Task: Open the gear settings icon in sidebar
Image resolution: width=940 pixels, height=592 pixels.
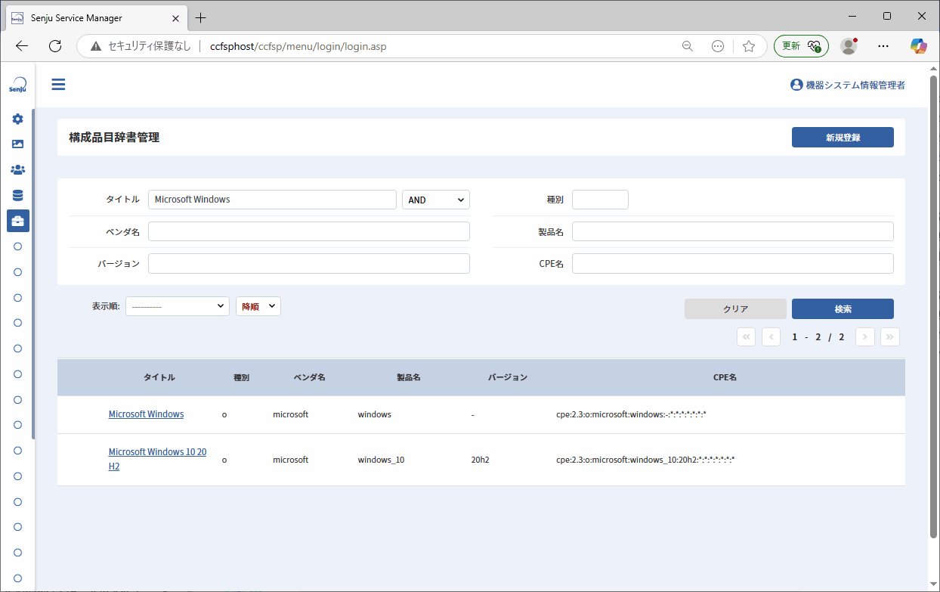Action: (x=18, y=119)
